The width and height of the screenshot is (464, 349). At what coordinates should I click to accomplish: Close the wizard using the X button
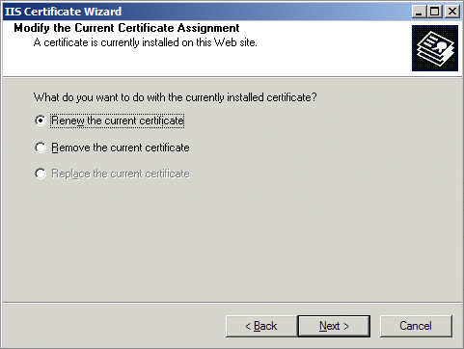tap(452, 12)
